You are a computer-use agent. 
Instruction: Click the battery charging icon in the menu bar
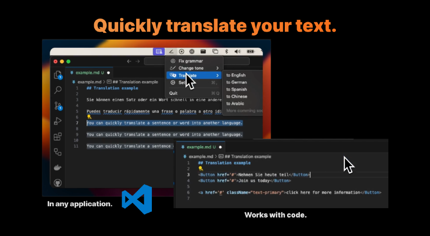[250, 51]
